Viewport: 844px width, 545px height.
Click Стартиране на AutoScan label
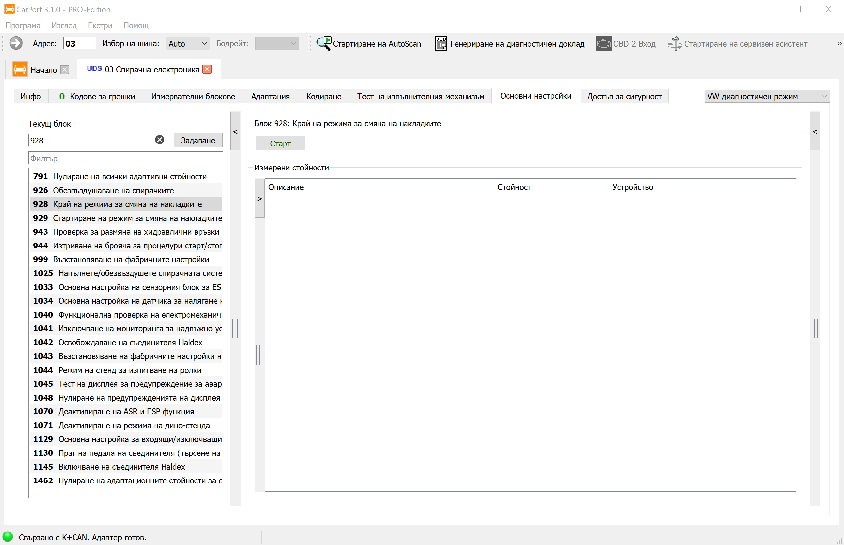[377, 43]
